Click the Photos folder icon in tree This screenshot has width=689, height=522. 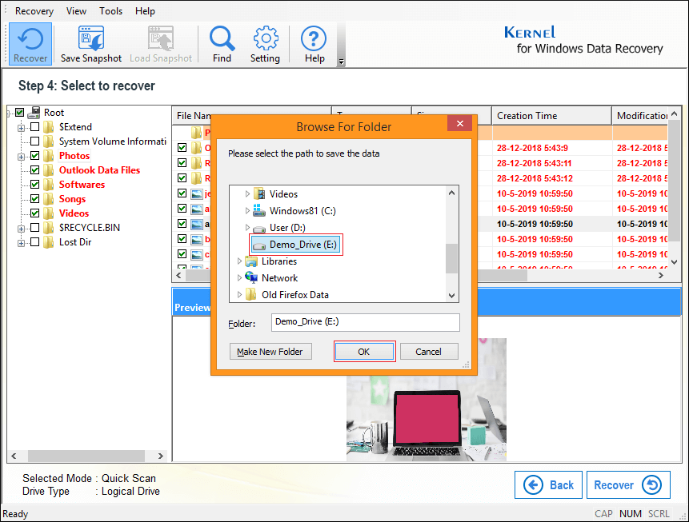(x=48, y=156)
